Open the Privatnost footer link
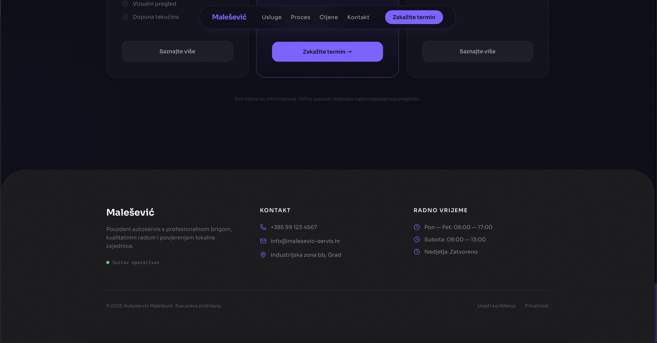This screenshot has width=657, height=343. click(x=536, y=306)
